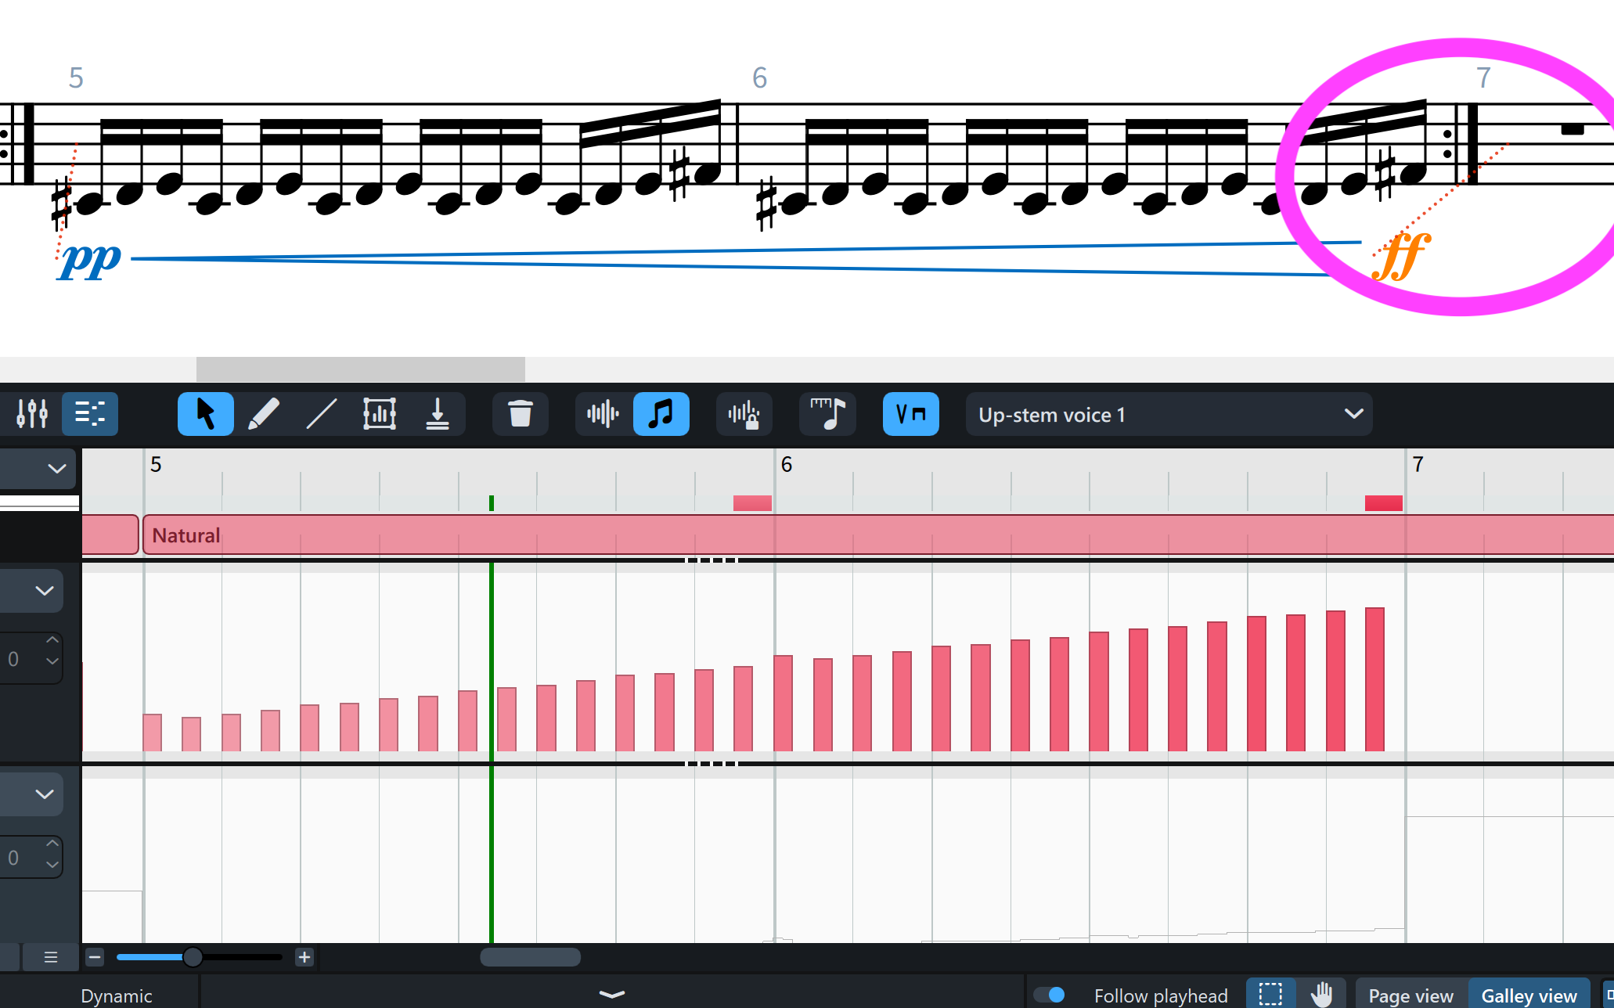Open the mixer sliders icon

pyautogui.click(x=32, y=413)
